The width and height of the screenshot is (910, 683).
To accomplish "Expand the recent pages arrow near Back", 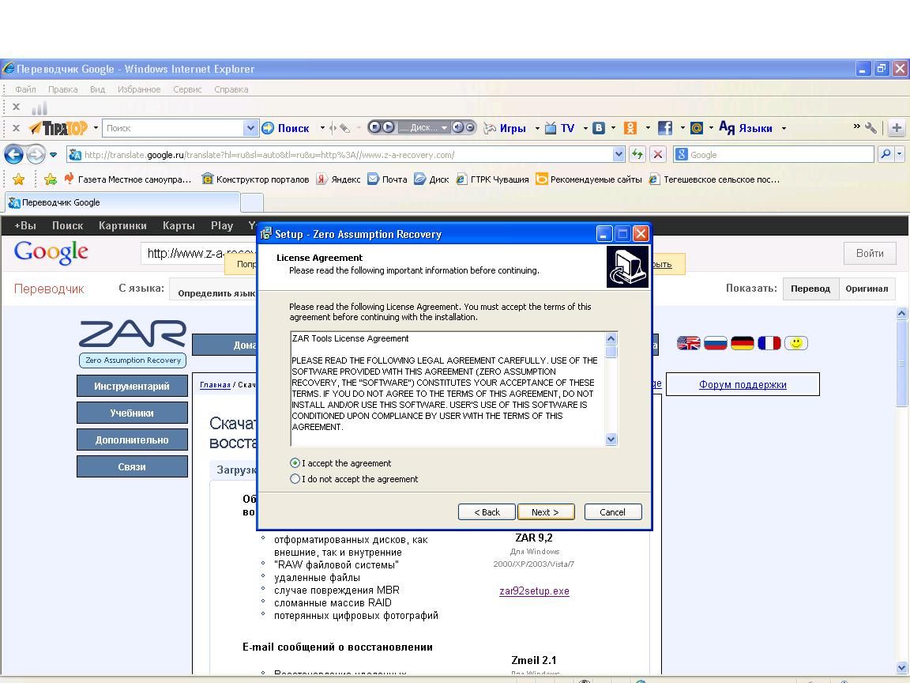I will pos(54,154).
